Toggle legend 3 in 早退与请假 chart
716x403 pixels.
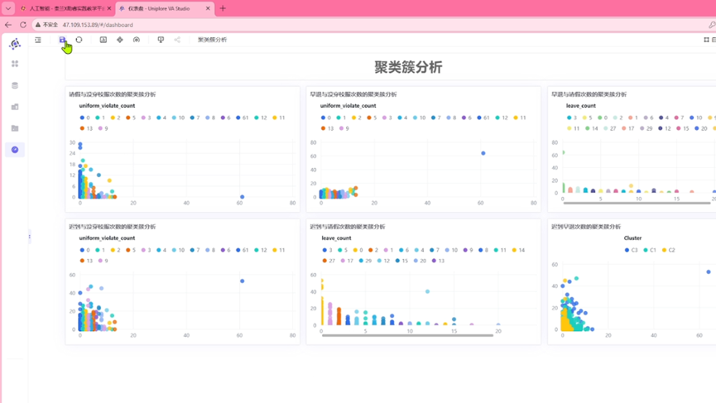click(x=572, y=118)
